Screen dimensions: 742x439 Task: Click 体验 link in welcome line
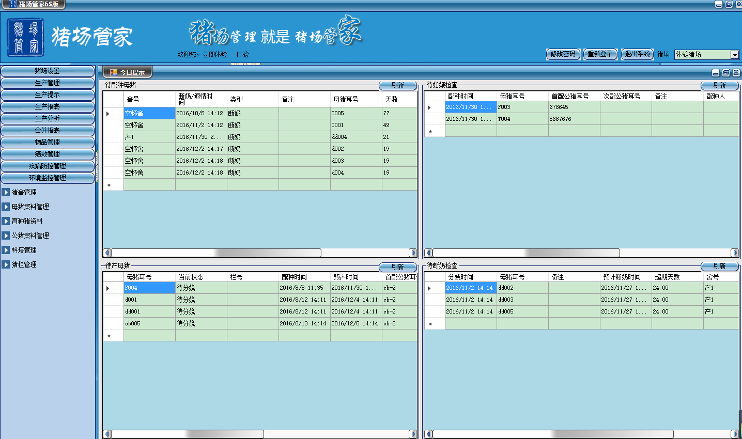coord(242,54)
